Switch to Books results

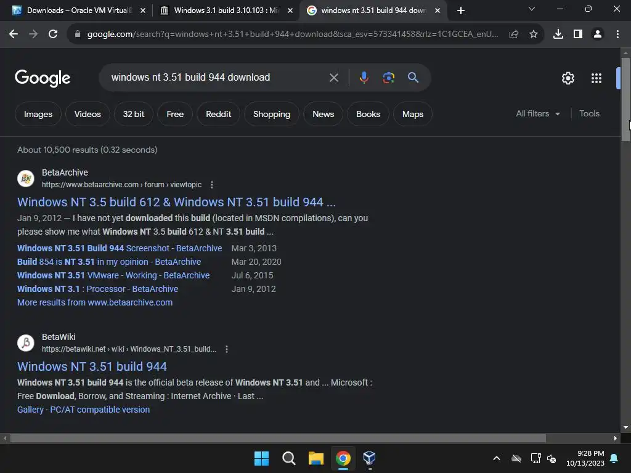point(368,114)
